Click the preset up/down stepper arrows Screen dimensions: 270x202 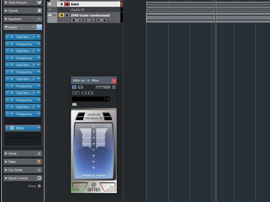pos(104,99)
